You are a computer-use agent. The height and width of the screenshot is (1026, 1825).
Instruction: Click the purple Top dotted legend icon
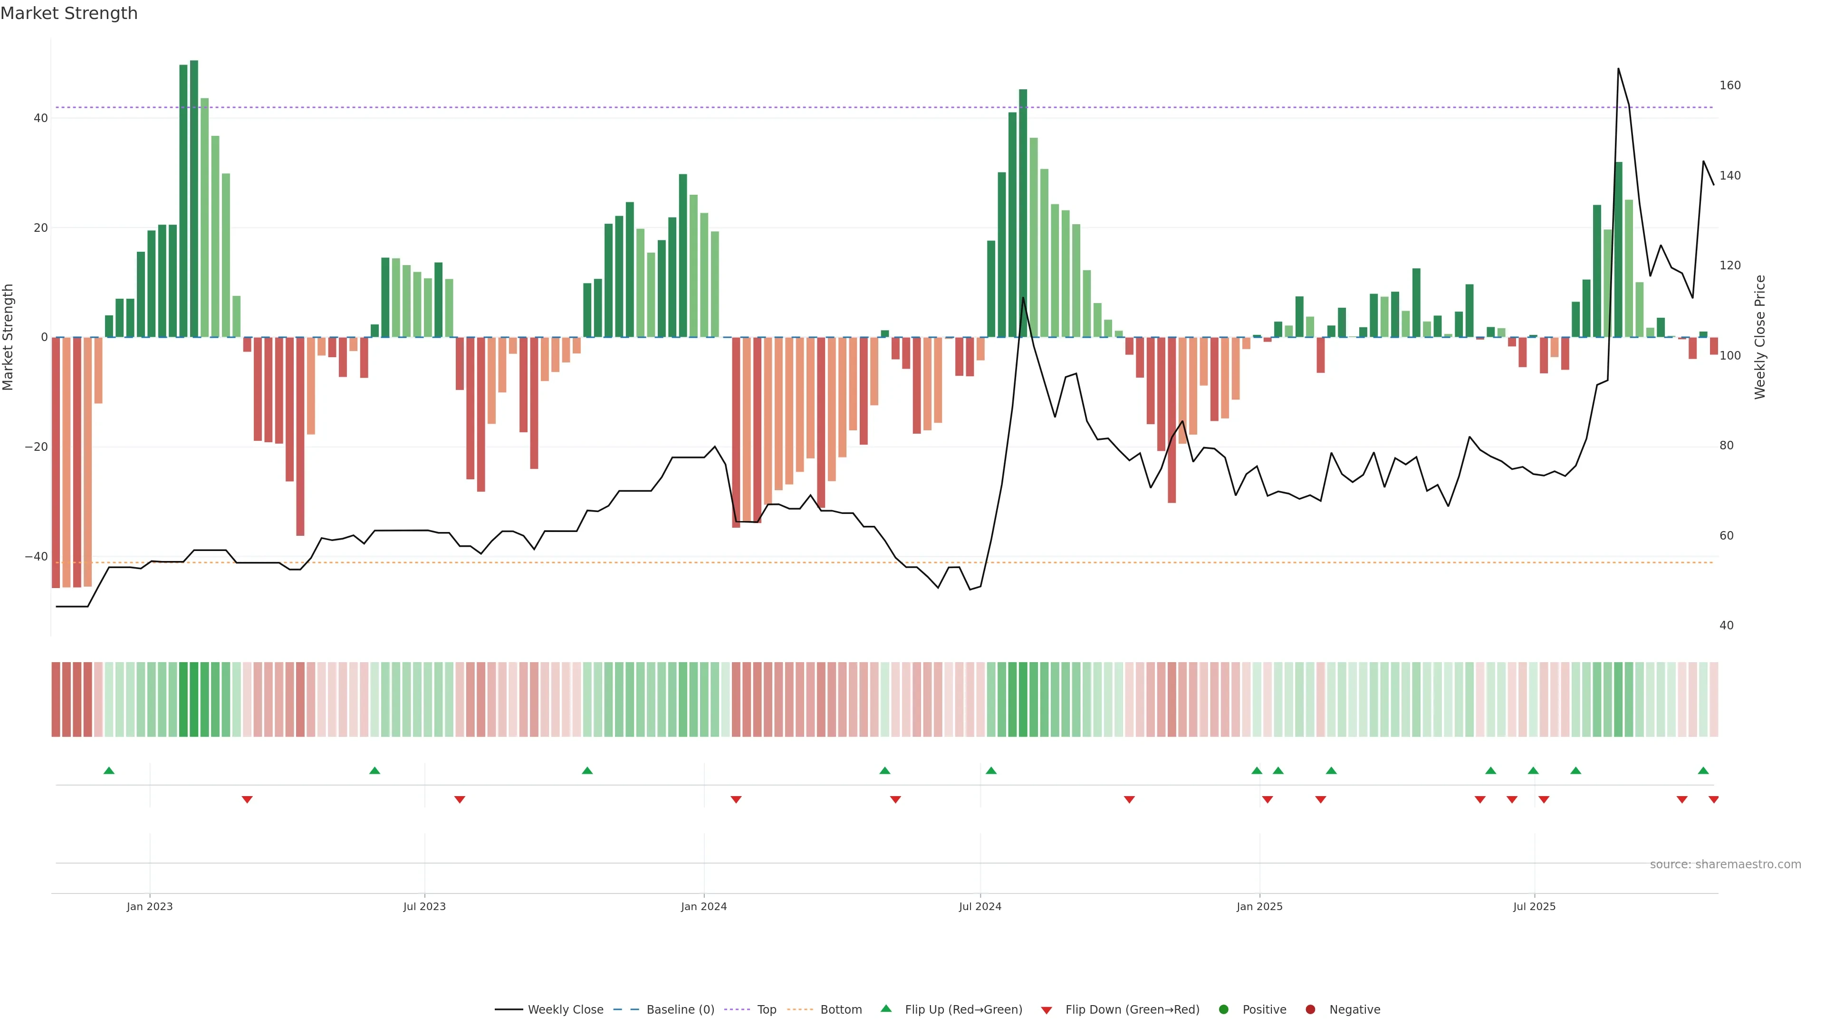point(737,1010)
